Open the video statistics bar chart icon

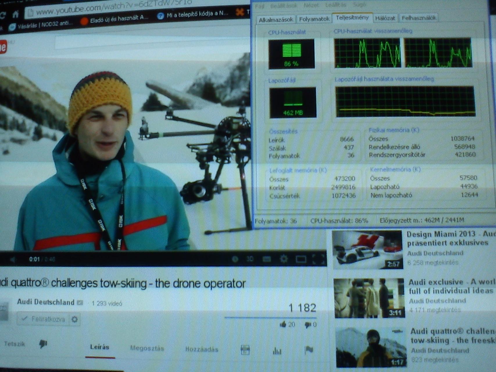[x=277, y=351]
